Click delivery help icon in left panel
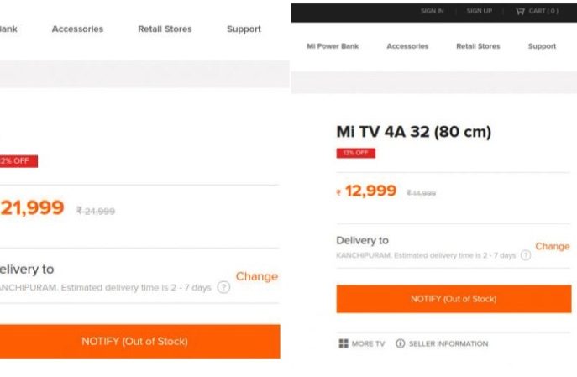577x377 pixels. 223,287
